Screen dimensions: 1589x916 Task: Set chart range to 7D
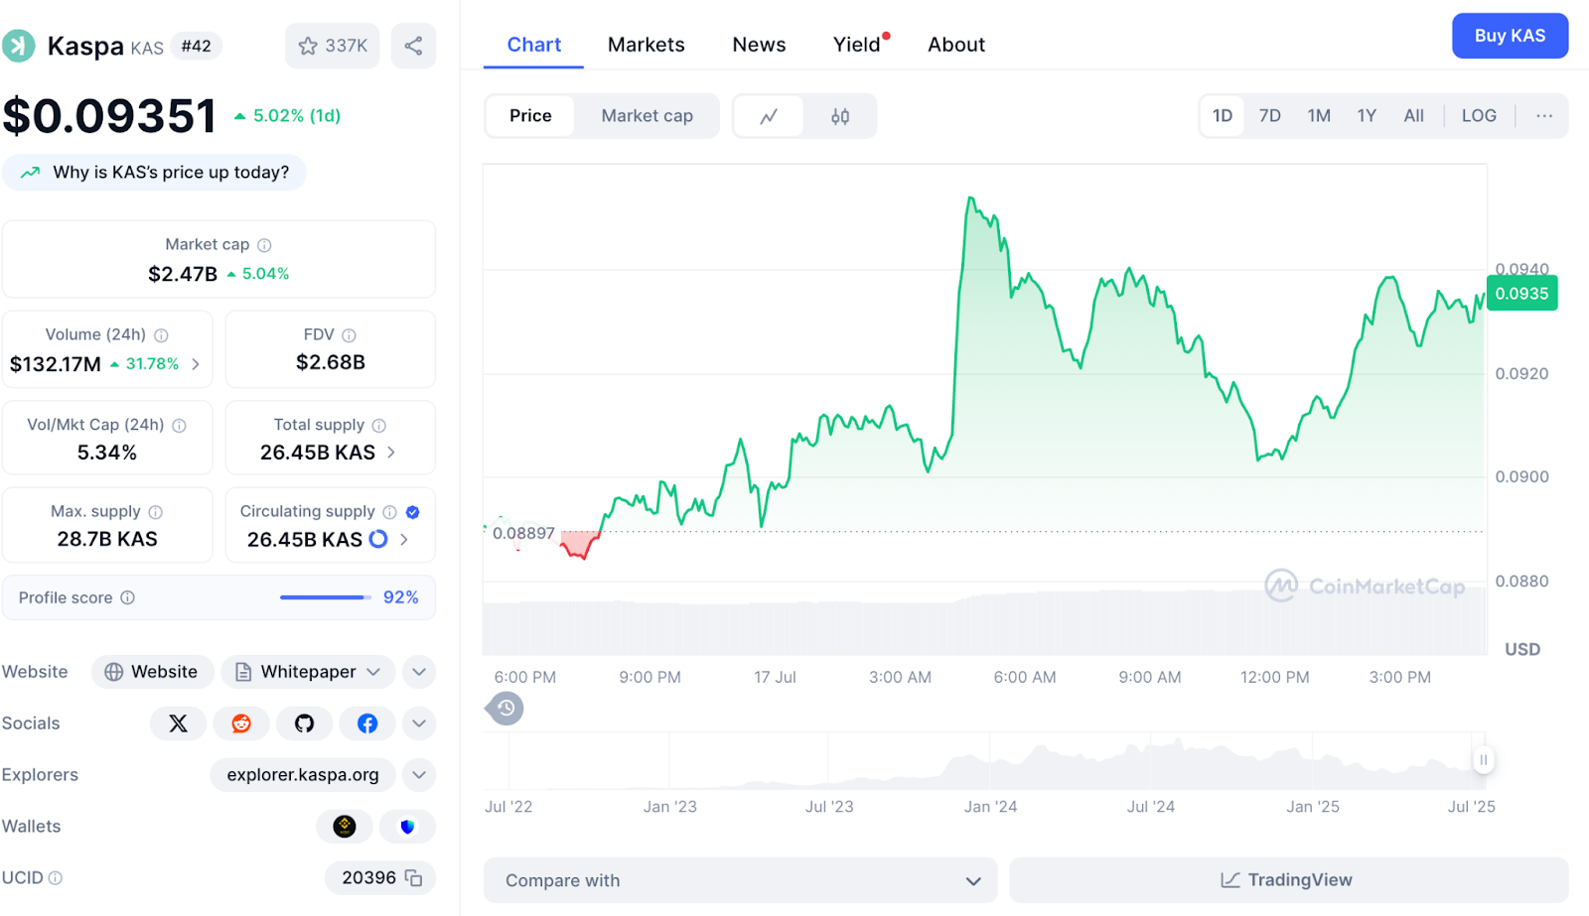pos(1270,116)
